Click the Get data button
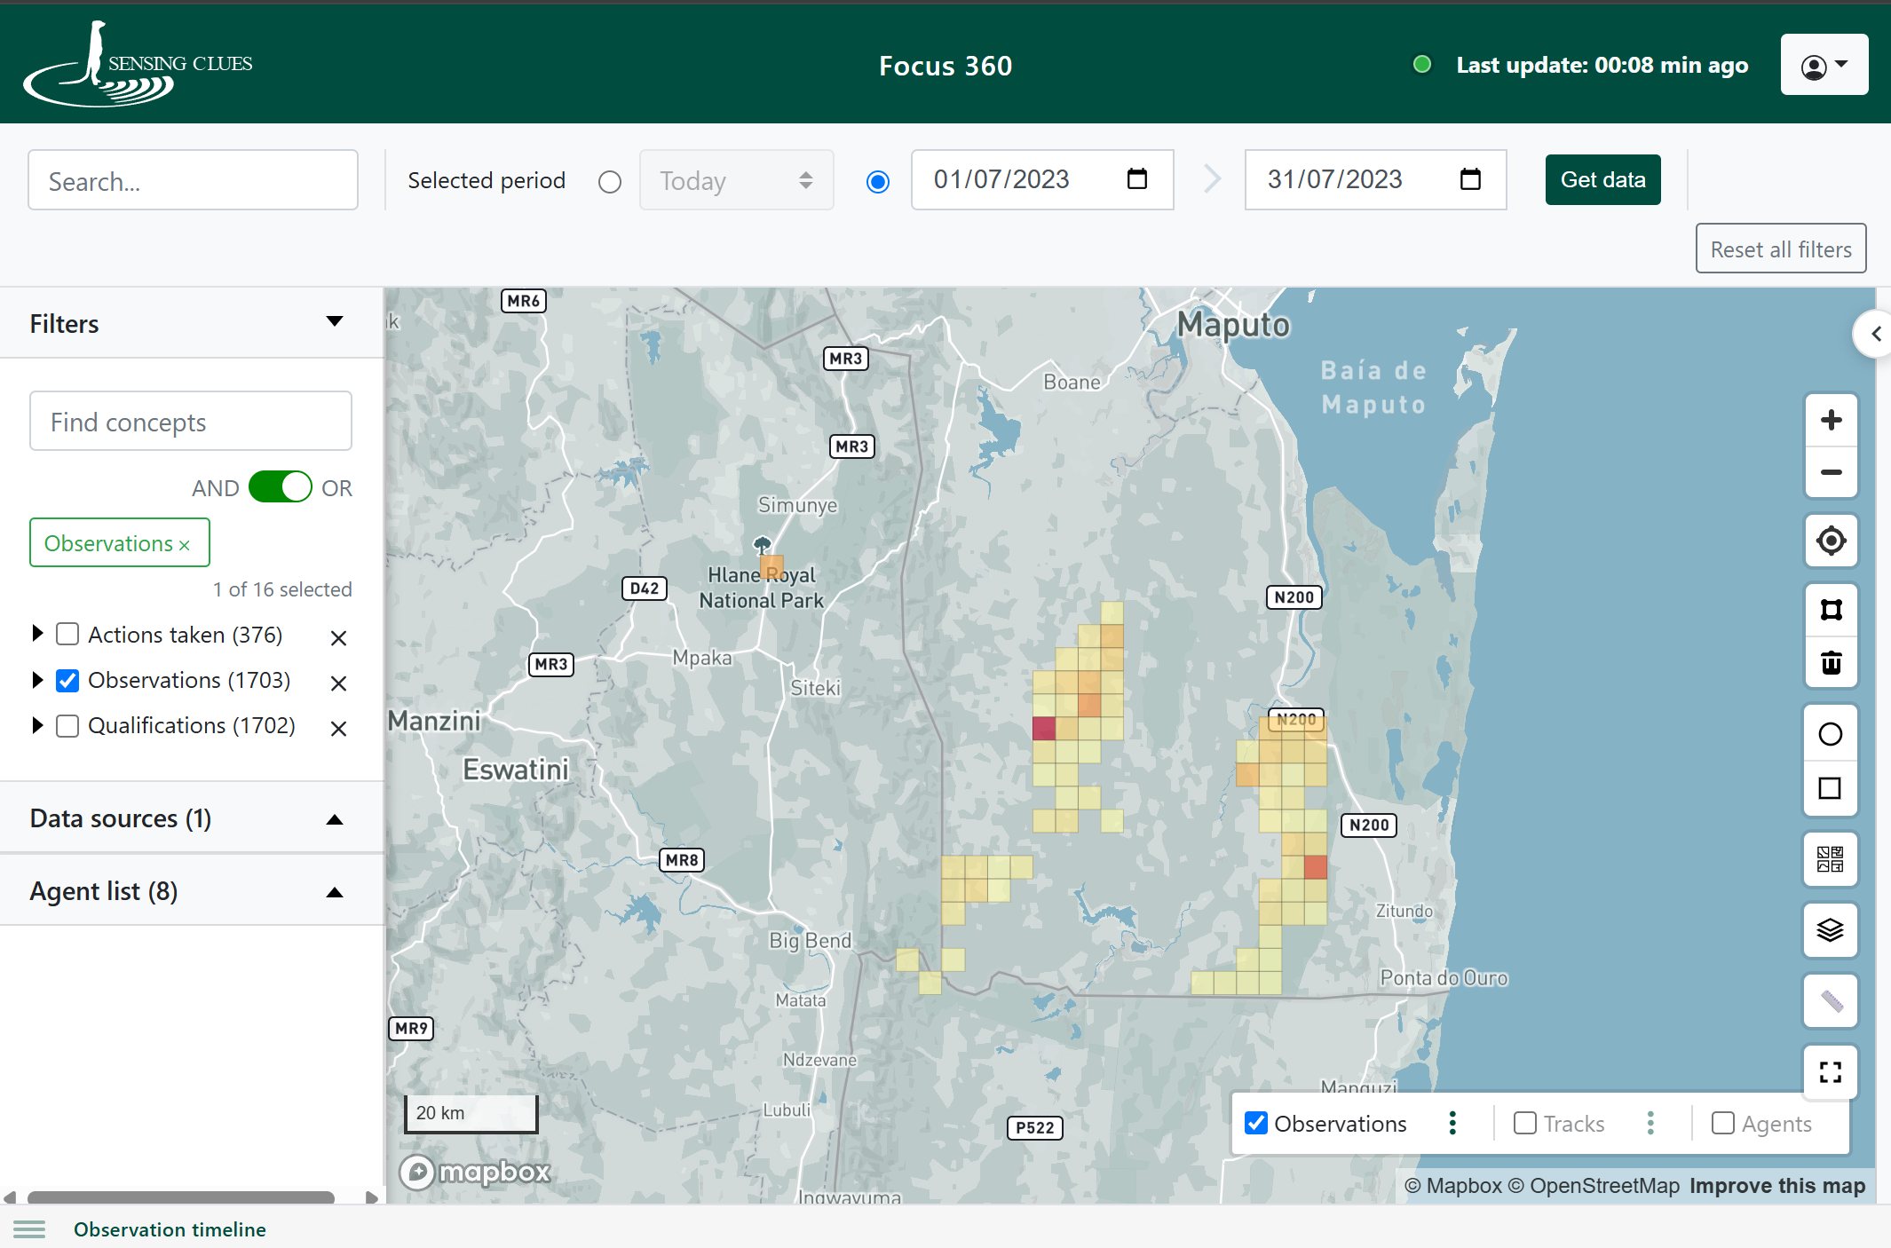The height and width of the screenshot is (1248, 1891). click(x=1602, y=180)
